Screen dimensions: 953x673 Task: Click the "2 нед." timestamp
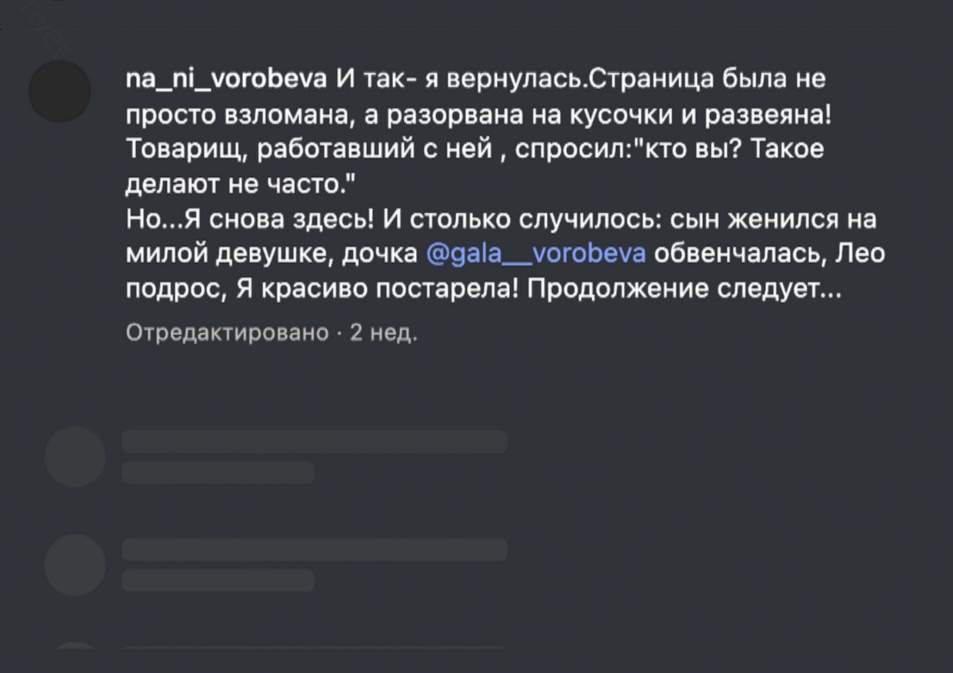pos(384,332)
